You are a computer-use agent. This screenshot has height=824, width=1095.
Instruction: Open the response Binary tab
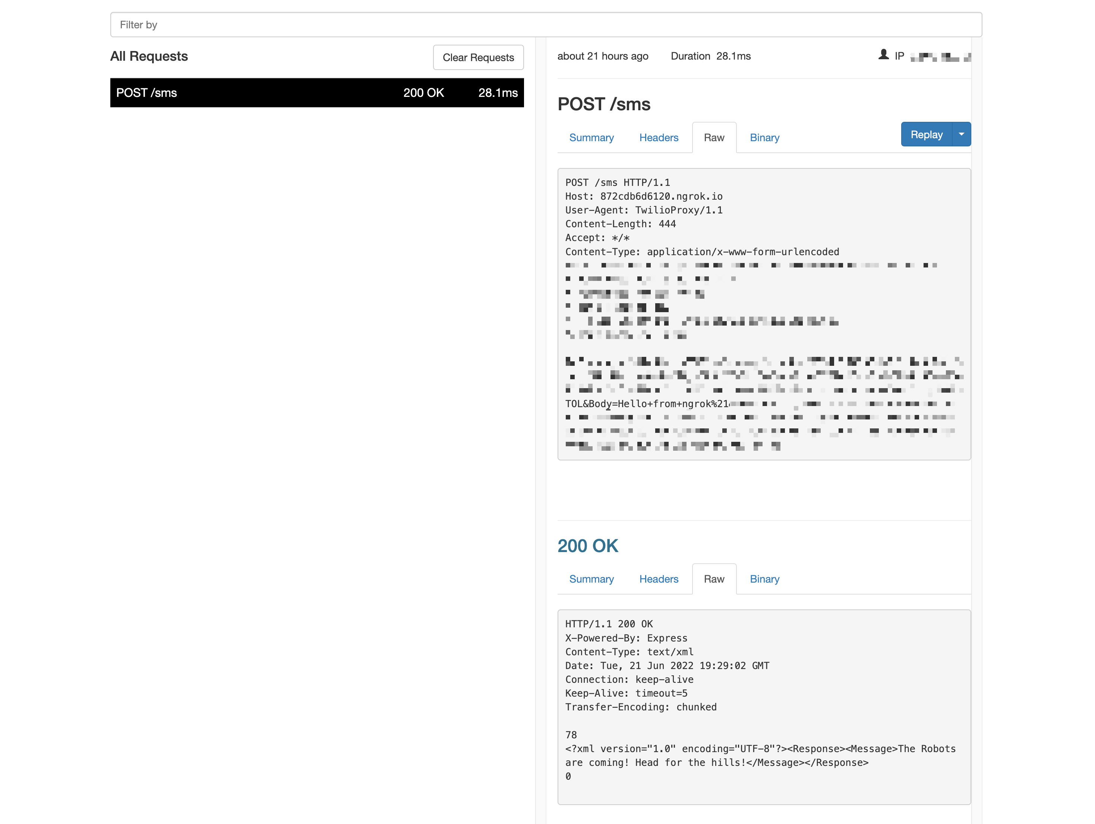pos(764,579)
